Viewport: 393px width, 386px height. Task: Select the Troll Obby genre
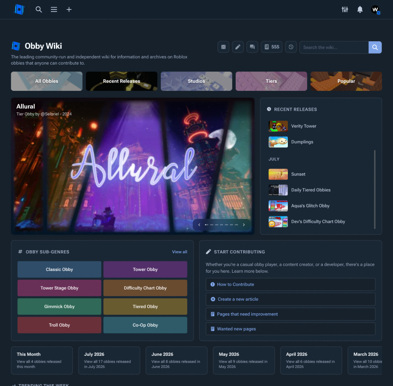tap(59, 325)
